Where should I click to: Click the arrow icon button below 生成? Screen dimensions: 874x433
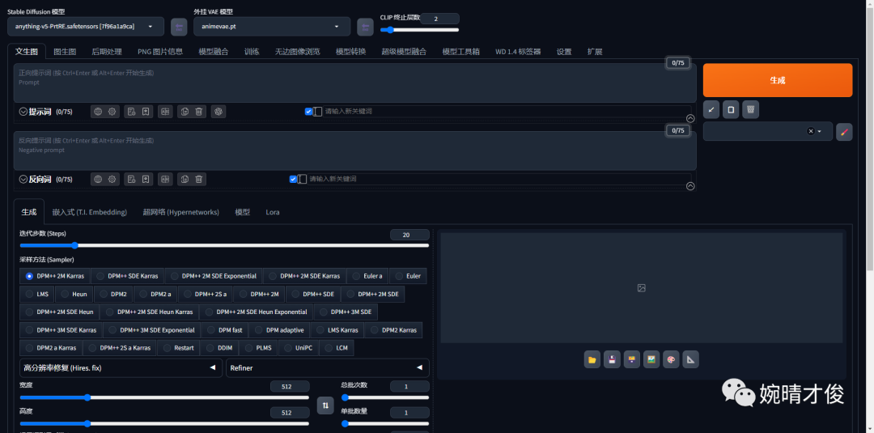pos(711,110)
